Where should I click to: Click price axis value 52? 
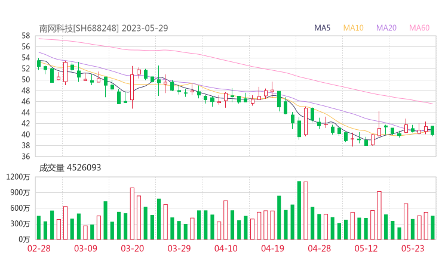tap(26, 69)
